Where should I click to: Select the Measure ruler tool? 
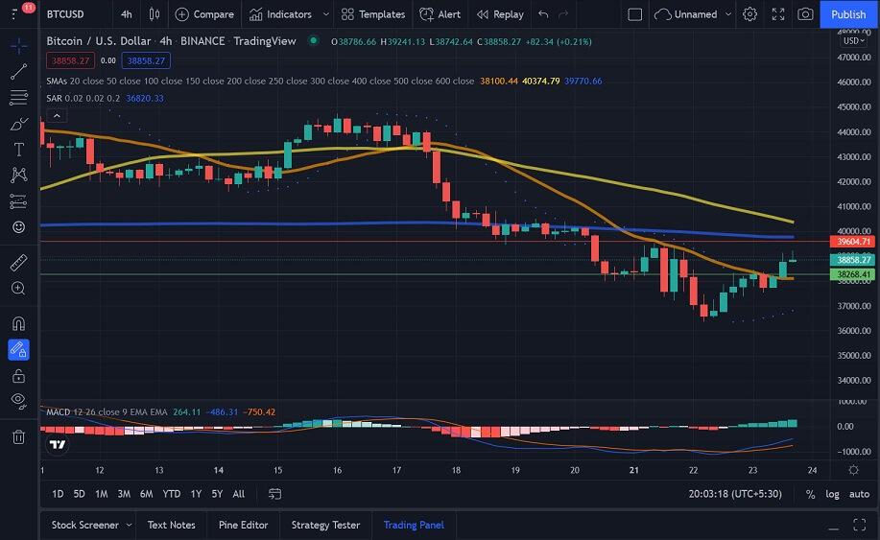coord(18,262)
